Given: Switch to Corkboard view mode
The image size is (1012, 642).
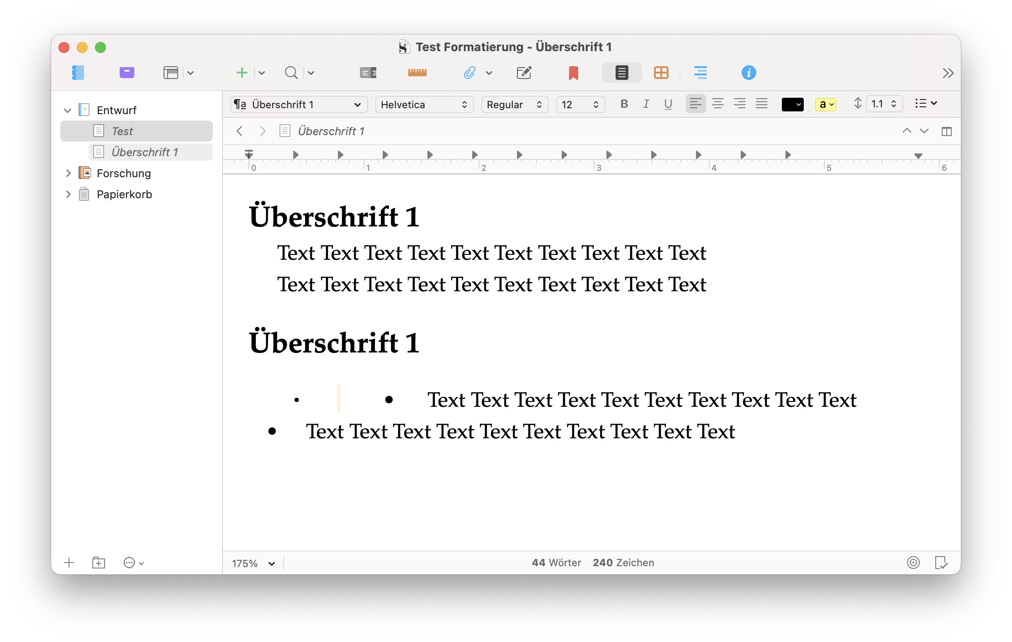Looking at the screenshot, I should (x=661, y=73).
